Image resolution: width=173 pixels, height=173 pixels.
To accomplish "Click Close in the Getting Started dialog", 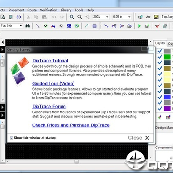I will click(x=139, y=138).
